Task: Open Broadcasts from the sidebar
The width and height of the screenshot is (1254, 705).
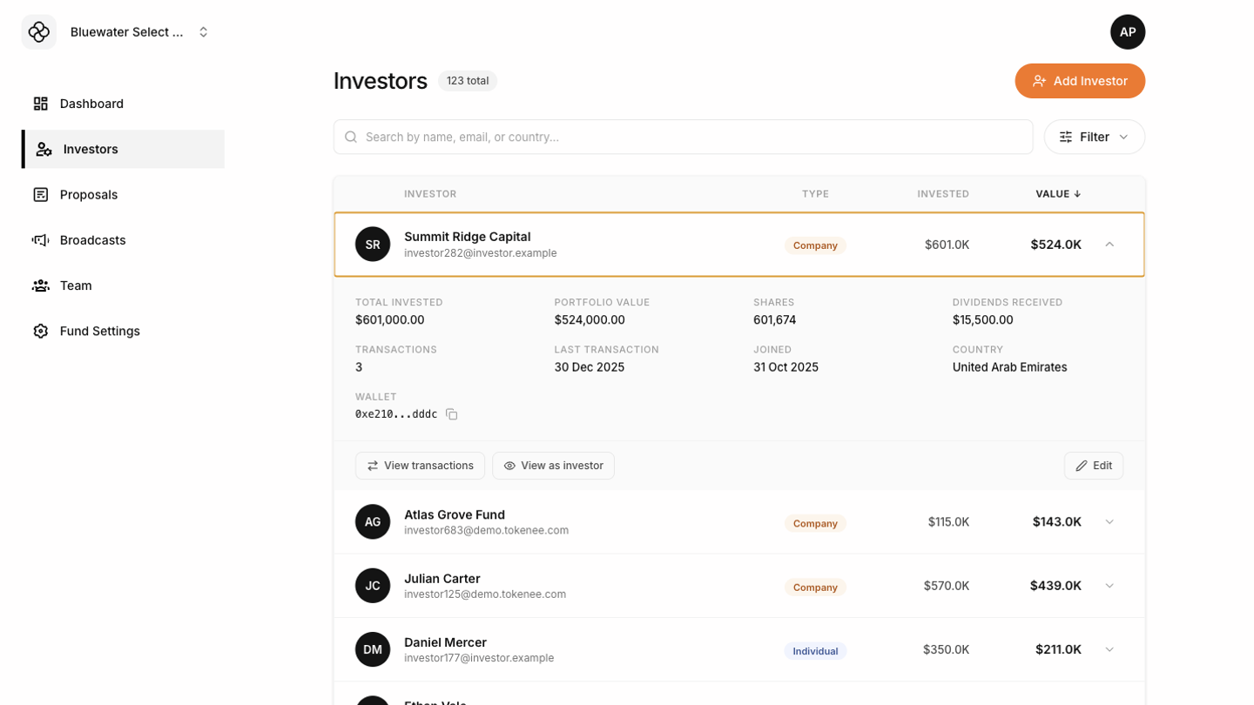Action: [92, 240]
